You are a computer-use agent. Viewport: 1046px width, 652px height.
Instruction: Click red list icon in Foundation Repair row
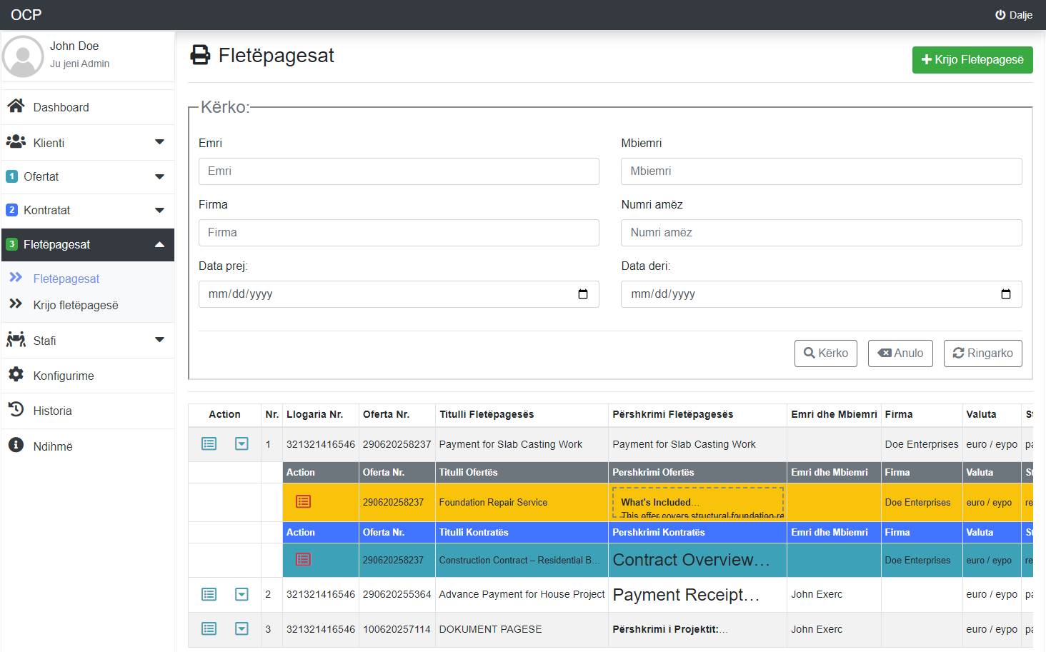pyautogui.click(x=303, y=502)
